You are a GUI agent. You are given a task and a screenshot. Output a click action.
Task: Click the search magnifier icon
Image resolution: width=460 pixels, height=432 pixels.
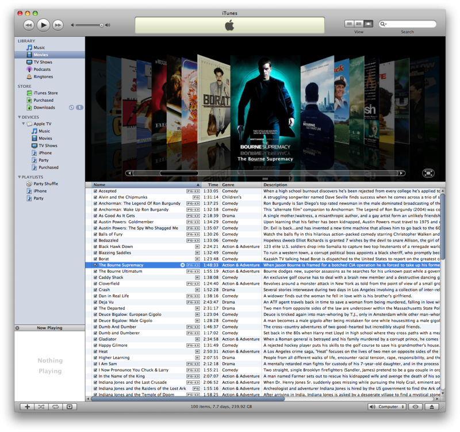pos(383,24)
